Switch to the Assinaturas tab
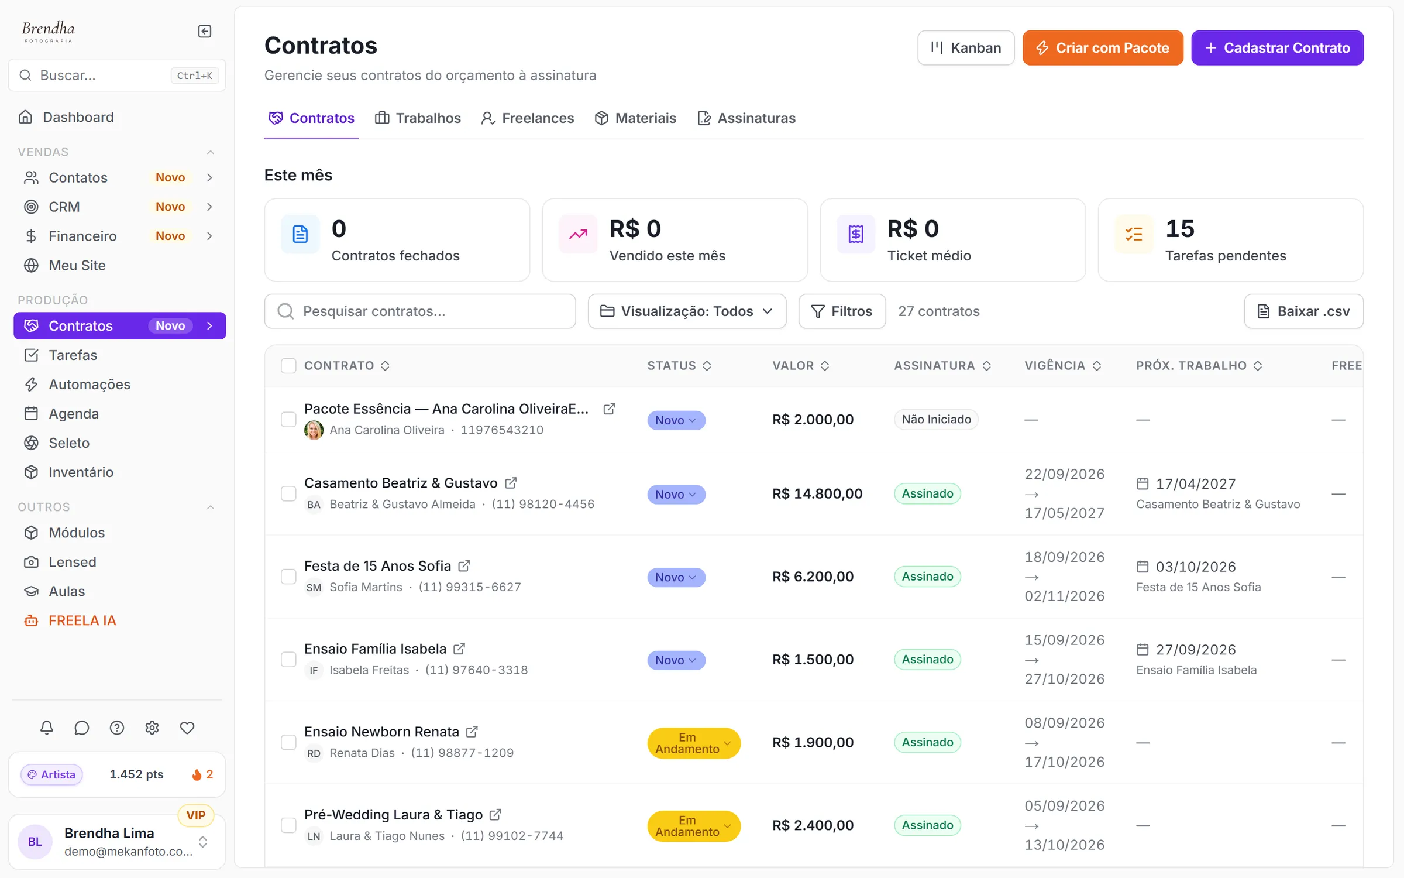Screen dimensions: 1404x878 (x=746, y=118)
